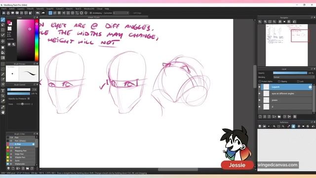Open the Cloud menu
The image size is (316, 178).
[x=100, y=9]
